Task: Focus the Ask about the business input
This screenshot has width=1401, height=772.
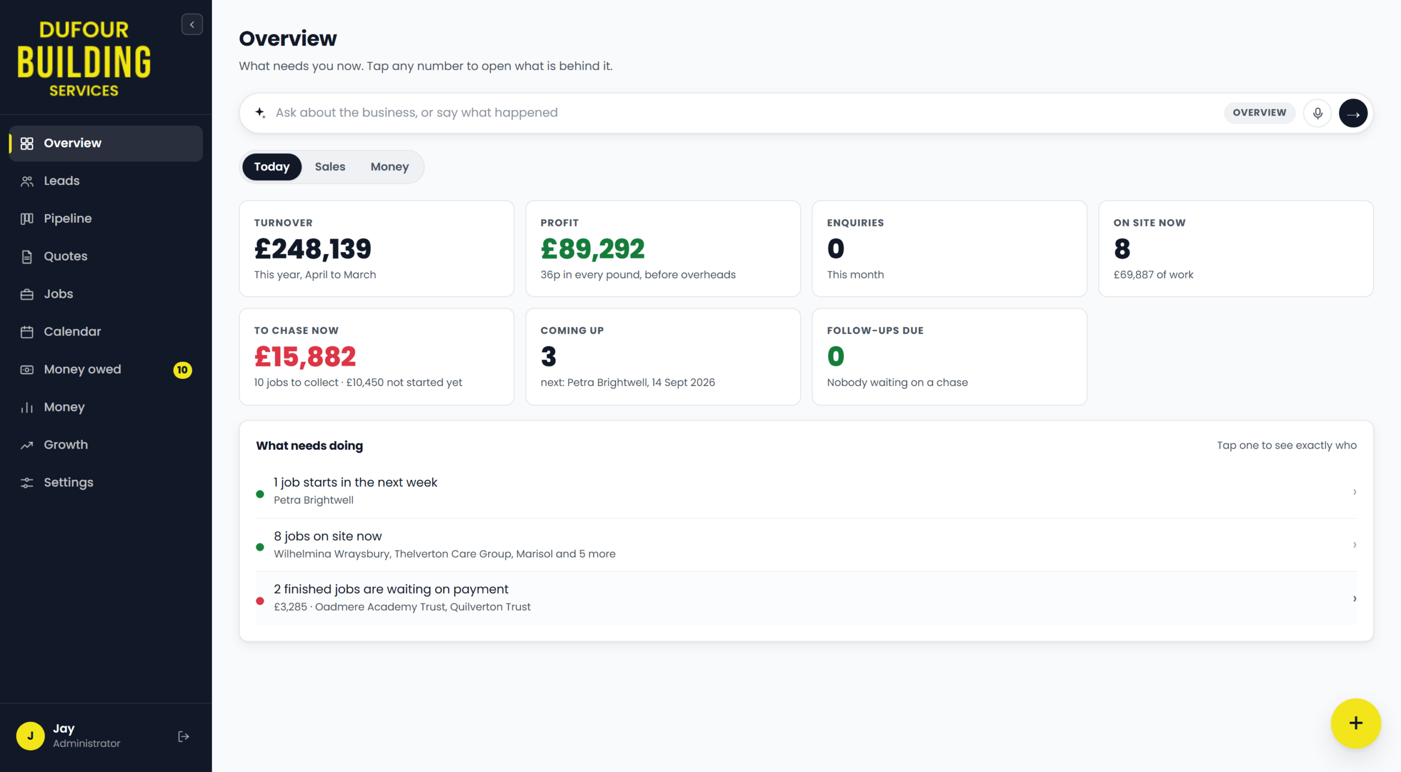Action: [744, 113]
